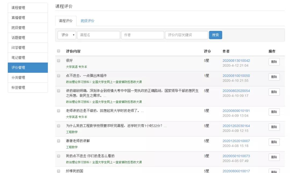Focus the 作者 author input field
This screenshot has height=173, width=290.
143,35
